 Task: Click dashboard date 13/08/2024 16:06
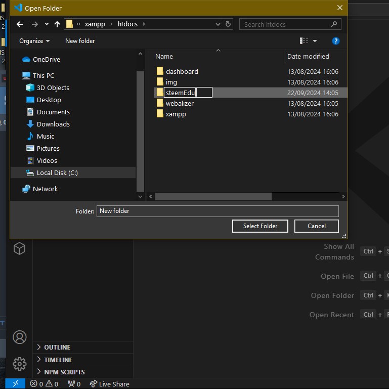pyautogui.click(x=313, y=72)
